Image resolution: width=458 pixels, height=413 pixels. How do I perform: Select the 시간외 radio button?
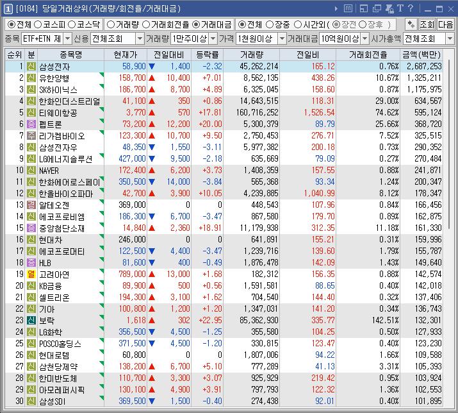pyautogui.click(x=298, y=24)
